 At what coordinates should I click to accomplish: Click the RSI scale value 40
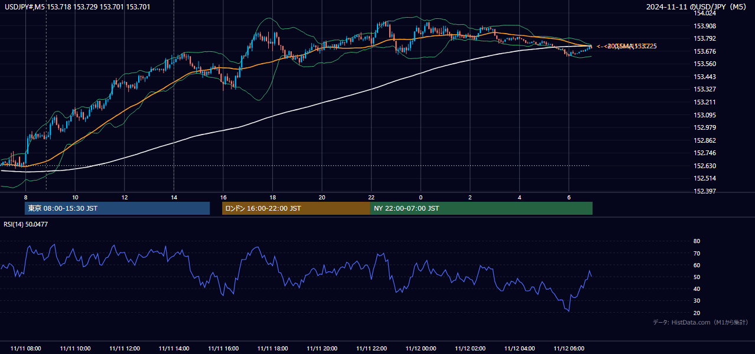click(697, 289)
